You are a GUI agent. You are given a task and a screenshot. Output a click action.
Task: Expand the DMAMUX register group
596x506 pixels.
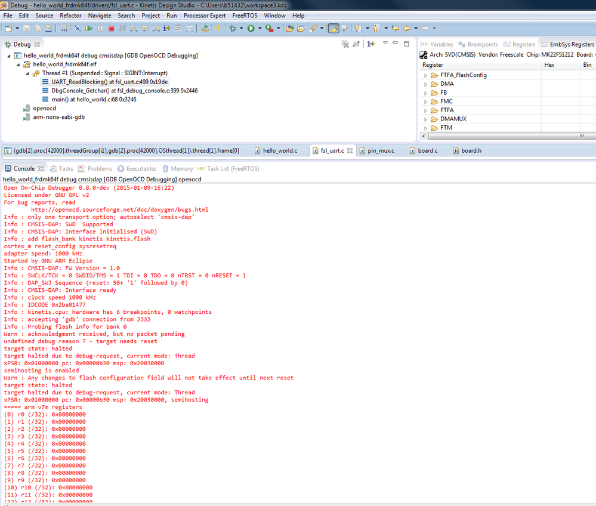425,119
